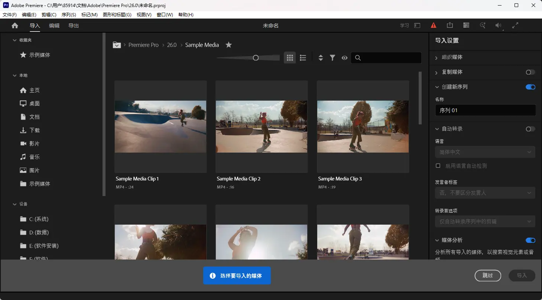Open the file type filter icon
542x300 pixels.
332,58
